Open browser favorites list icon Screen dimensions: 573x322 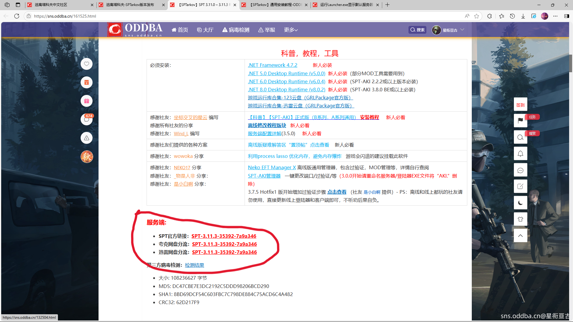pyautogui.click(x=501, y=16)
